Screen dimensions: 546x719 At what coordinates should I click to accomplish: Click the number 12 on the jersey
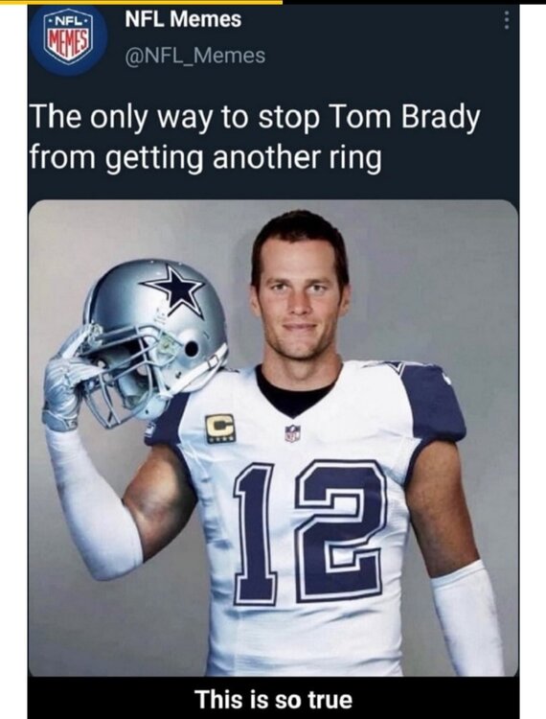point(309,532)
